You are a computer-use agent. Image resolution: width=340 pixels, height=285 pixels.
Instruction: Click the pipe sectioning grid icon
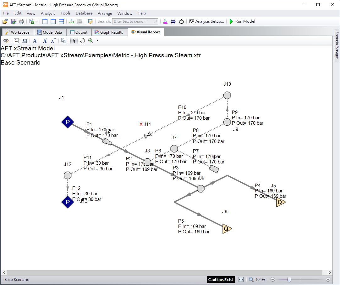click(173, 21)
